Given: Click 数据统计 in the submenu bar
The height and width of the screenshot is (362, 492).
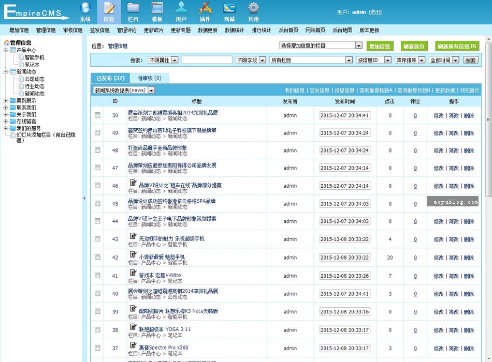Looking at the screenshot, I should point(235,30).
